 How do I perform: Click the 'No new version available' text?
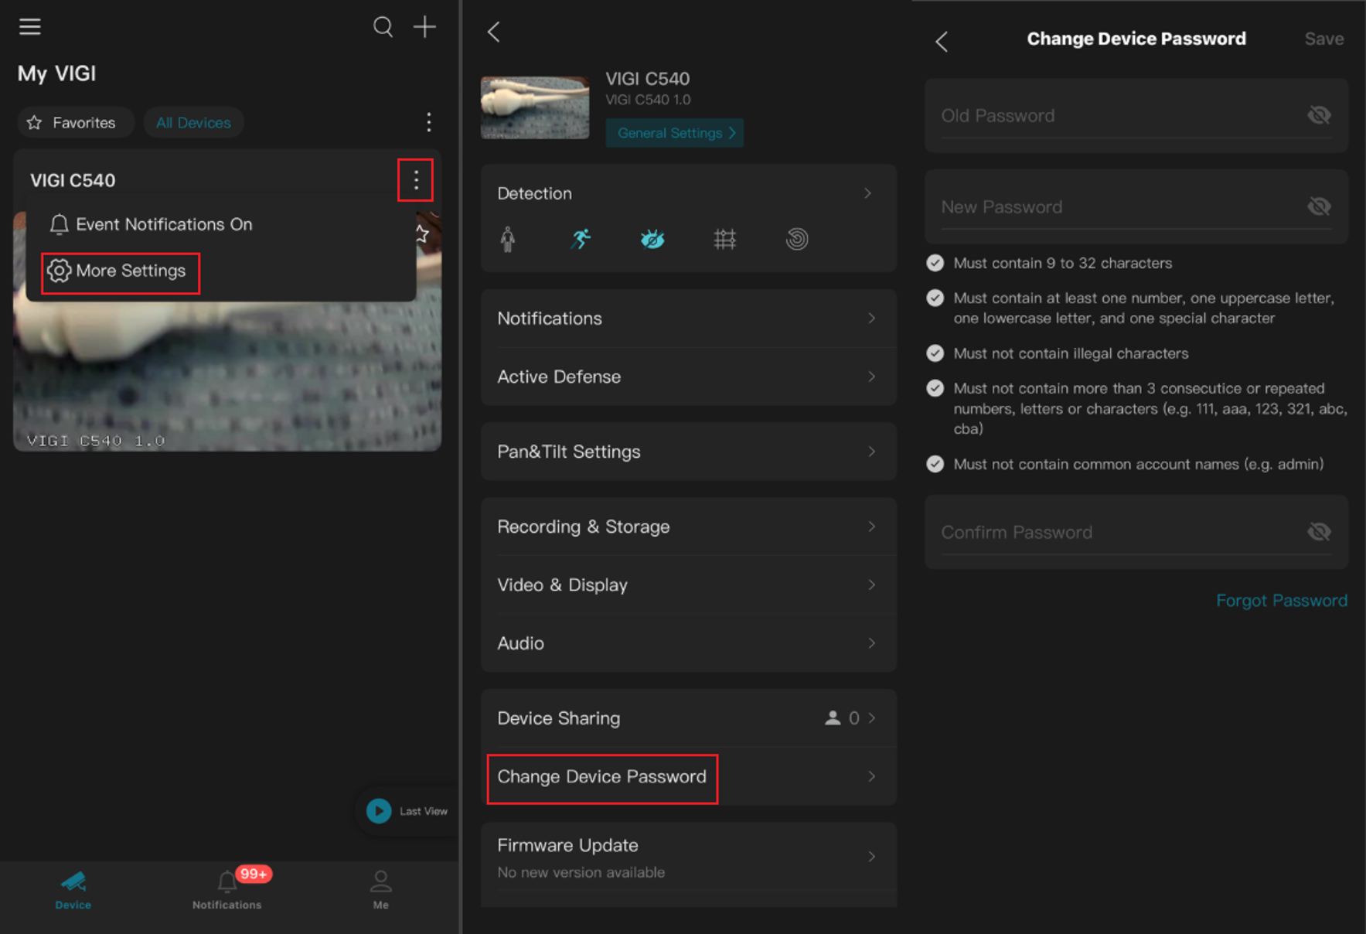(x=581, y=872)
